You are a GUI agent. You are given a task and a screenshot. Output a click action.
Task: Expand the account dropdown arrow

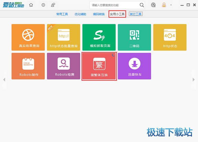[x=171, y=5]
